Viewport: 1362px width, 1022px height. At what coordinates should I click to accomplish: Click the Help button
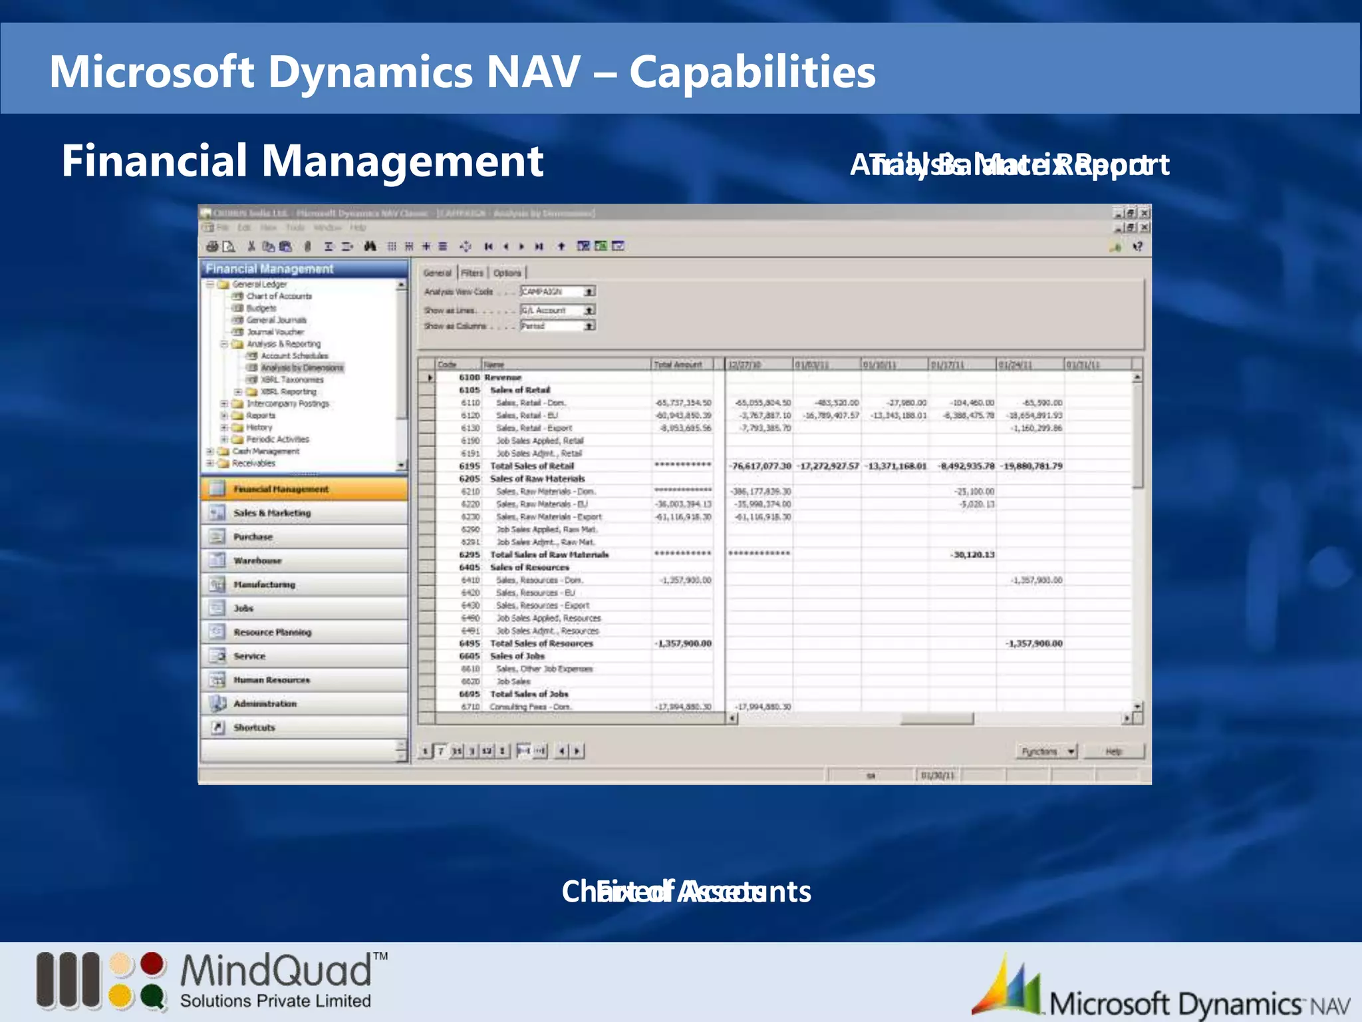1114,751
